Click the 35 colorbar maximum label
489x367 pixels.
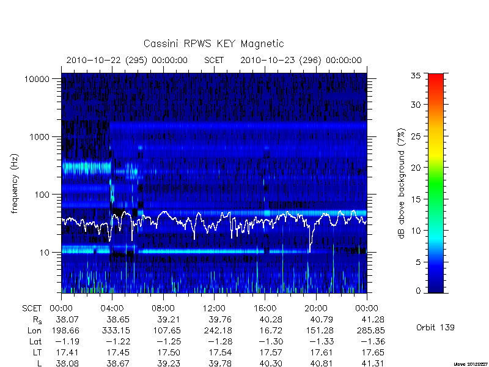tap(416, 76)
